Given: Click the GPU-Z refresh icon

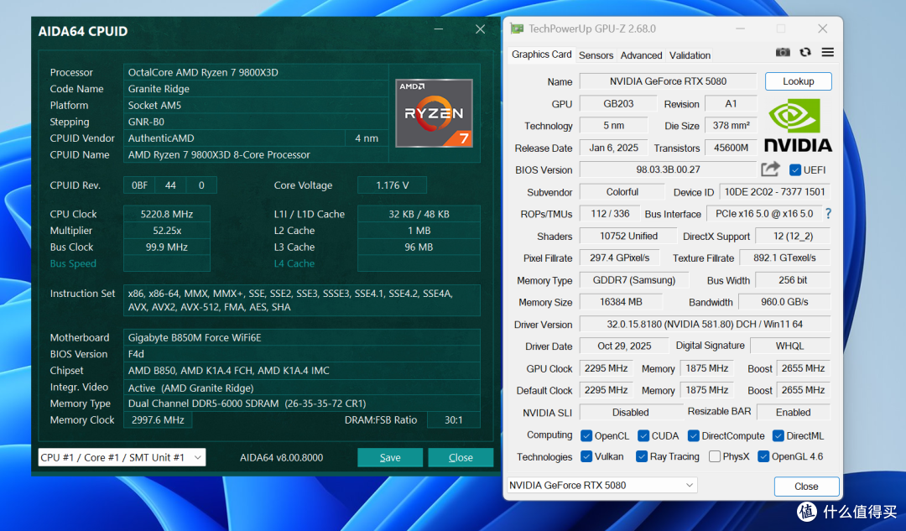Looking at the screenshot, I should pyautogui.click(x=804, y=53).
